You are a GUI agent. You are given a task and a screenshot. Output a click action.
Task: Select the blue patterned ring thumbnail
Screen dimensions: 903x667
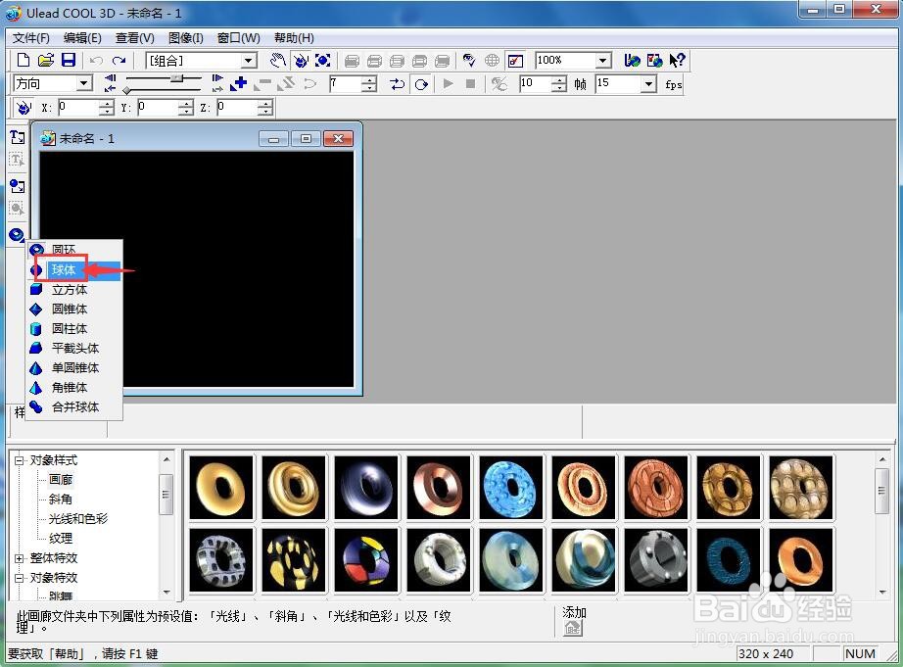click(511, 488)
